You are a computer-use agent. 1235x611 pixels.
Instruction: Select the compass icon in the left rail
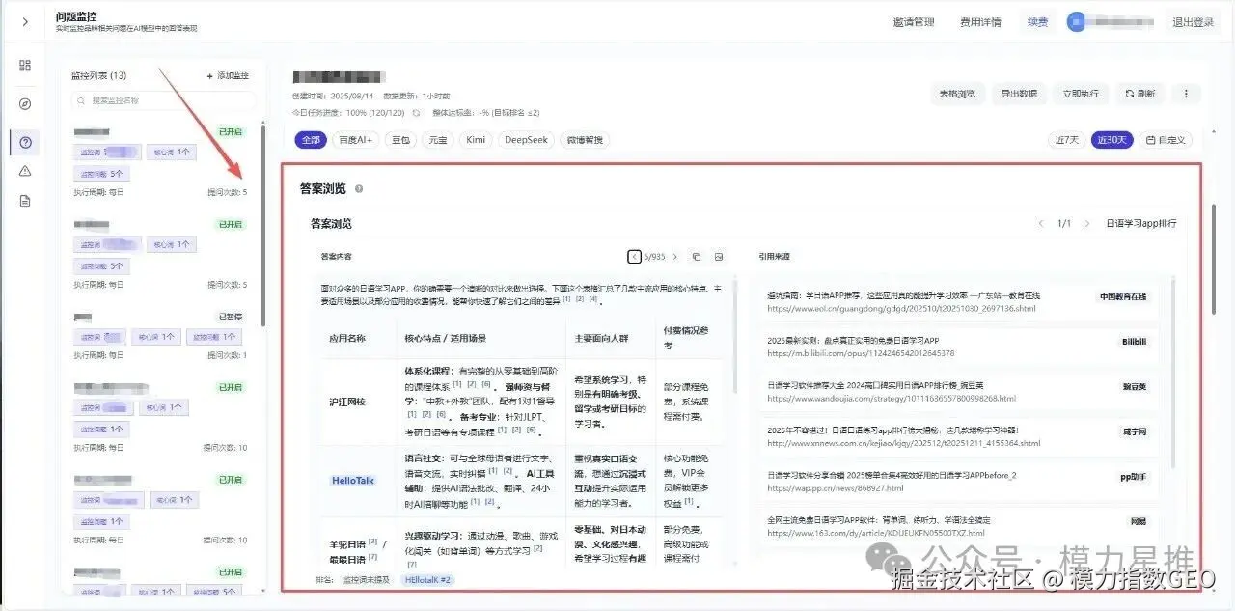(25, 102)
